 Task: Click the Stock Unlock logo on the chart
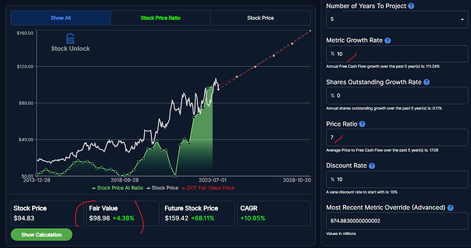coord(70,42)
